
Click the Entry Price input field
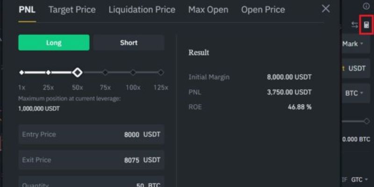91,135
